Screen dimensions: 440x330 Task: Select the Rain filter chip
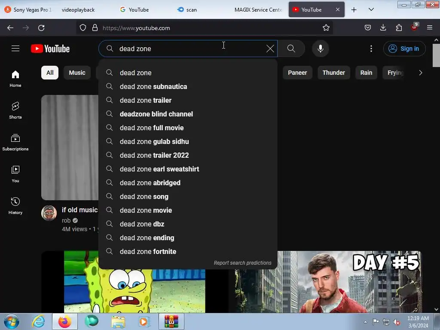coord(366,73)
